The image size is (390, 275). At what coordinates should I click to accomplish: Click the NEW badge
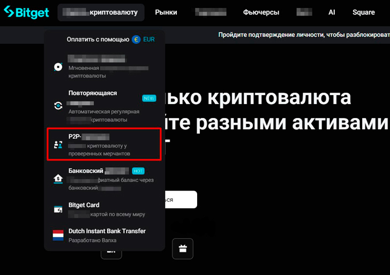tap(149, 98)
